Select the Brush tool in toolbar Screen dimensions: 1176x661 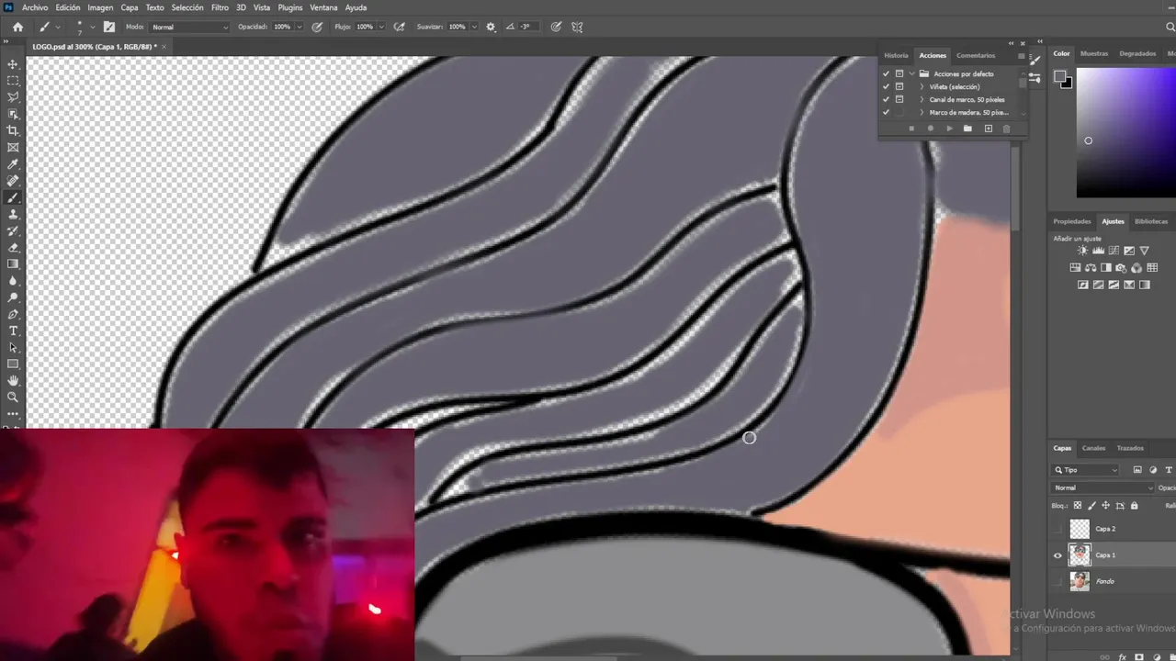coord(13,197)
